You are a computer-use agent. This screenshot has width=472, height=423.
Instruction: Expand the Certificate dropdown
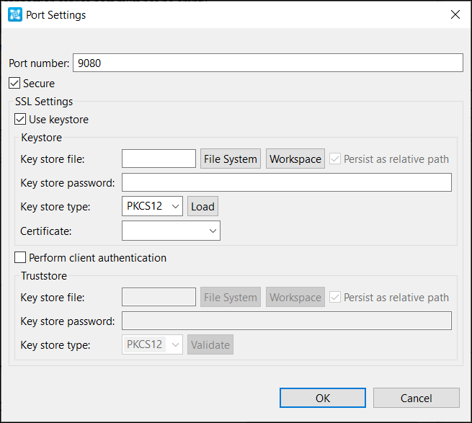pos(171,231)
